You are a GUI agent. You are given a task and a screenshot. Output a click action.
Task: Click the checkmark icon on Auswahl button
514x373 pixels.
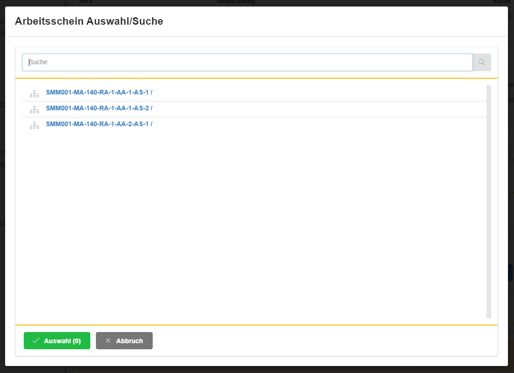[x=36, y=340]
